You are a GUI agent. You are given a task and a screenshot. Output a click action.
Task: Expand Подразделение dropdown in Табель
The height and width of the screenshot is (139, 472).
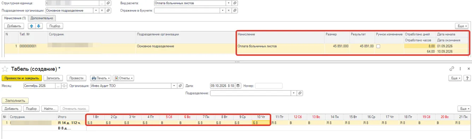[294, 93]
